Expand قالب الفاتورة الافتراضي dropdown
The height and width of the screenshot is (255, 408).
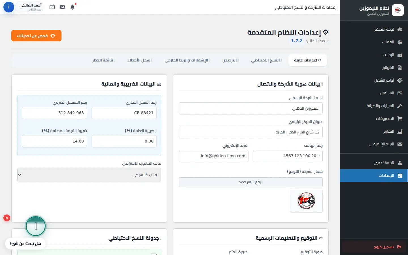89,175
